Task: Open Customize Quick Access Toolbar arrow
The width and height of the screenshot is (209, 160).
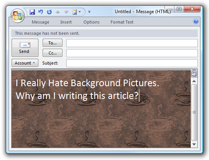Action: (x=89, y=12)
